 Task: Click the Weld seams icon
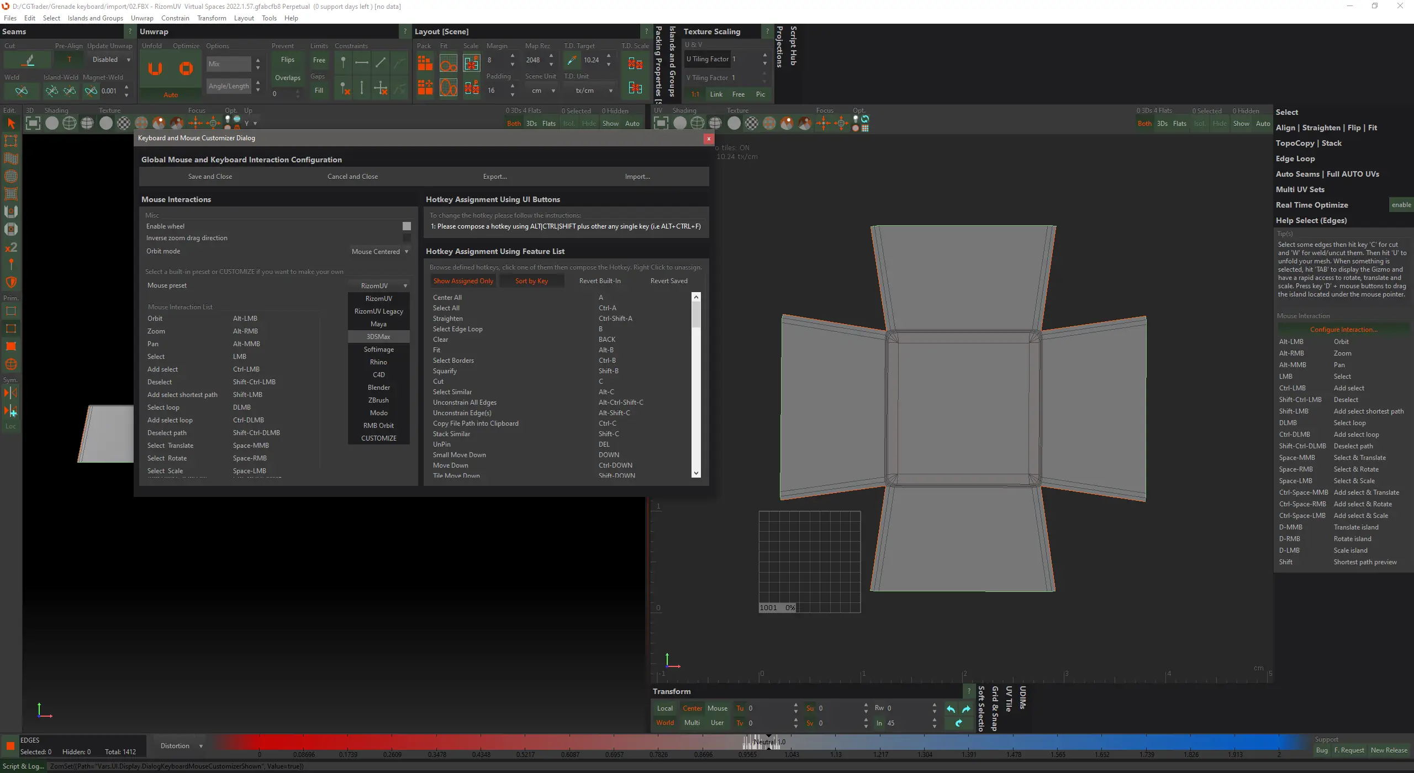pyautogui.click(x=22, y=91)
